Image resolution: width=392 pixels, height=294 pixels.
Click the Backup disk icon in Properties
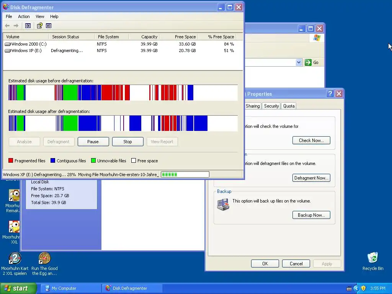pos(223,204)
